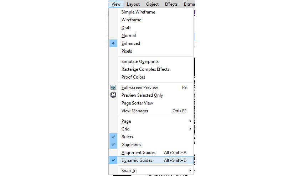This screenshot has height=176, width=303.
Task: Open the Object menu
Action: 152,4
